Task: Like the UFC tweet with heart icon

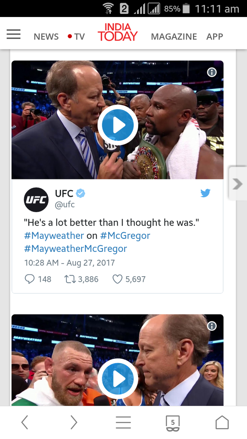Action: 117,279
